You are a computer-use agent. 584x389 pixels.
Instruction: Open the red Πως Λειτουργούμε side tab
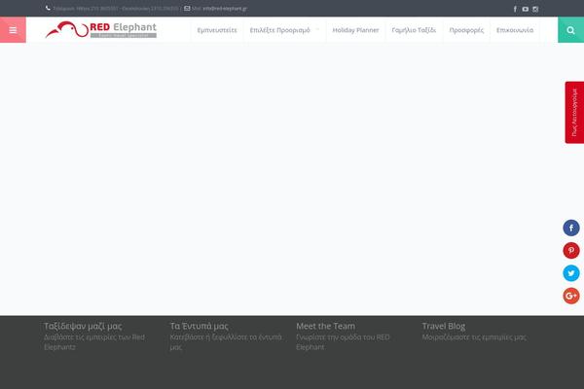click(x=574, y=113)
